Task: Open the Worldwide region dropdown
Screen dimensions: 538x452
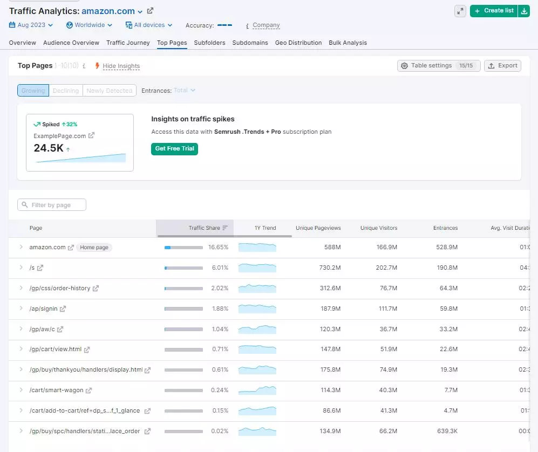Action: pos(89,25)
